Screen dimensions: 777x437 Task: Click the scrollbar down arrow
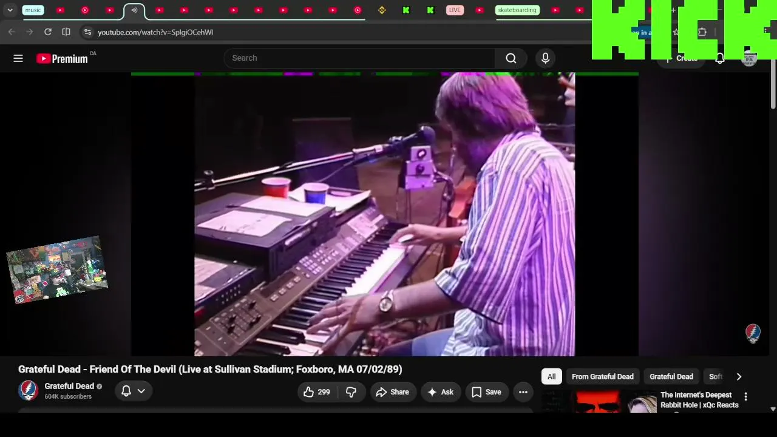(773, 409)
